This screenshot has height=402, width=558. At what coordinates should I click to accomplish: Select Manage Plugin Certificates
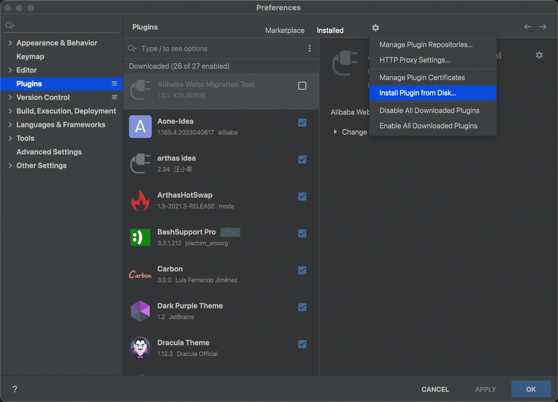tap(433, 78)
